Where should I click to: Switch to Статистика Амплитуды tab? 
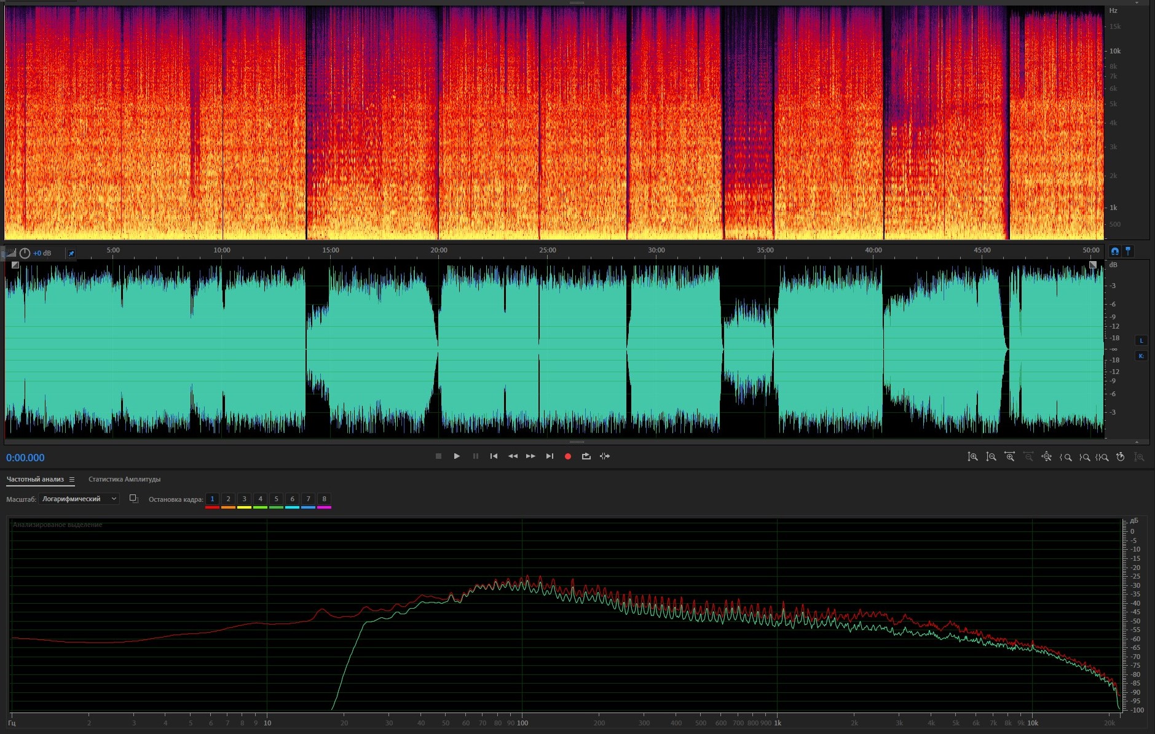click(124, 479)
